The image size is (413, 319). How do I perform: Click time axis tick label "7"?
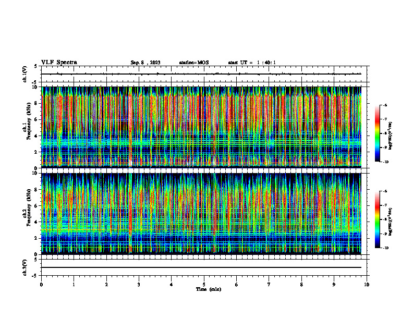click(x=269, y=285)
